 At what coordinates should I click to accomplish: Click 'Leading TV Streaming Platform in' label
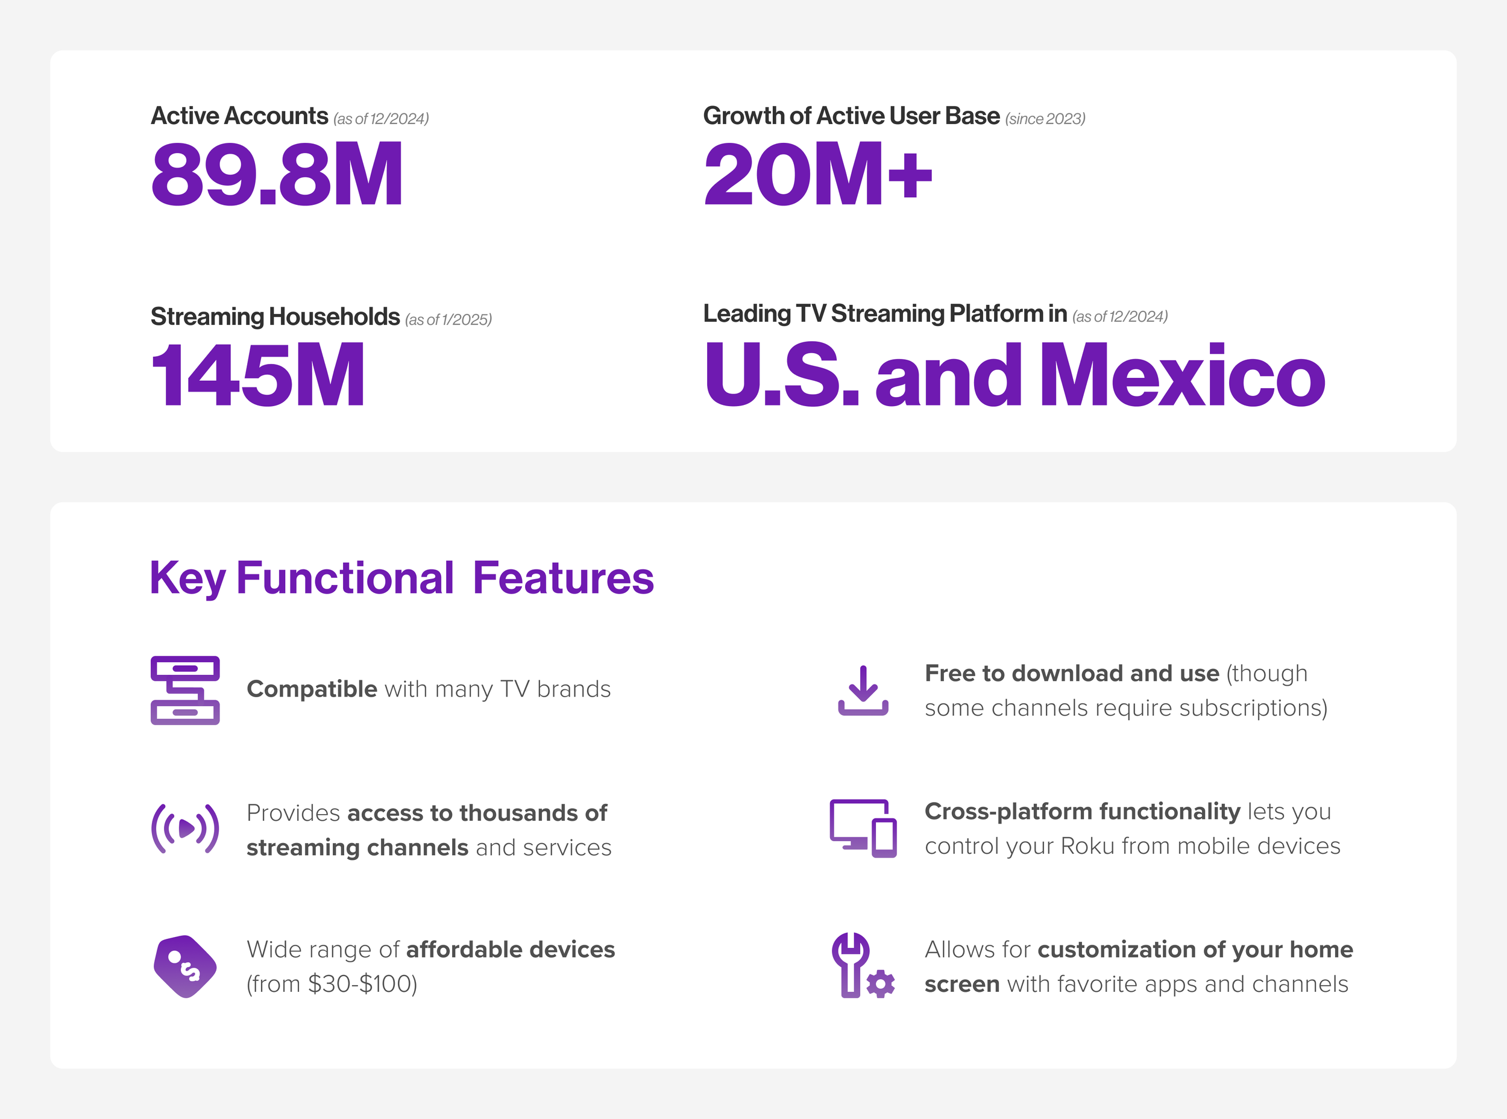(884, 313)
